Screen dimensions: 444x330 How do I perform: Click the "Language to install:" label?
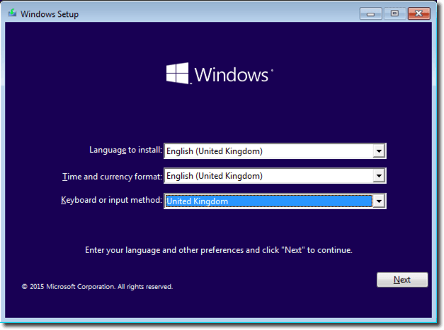pyautogui.click(x=126, y=150)
